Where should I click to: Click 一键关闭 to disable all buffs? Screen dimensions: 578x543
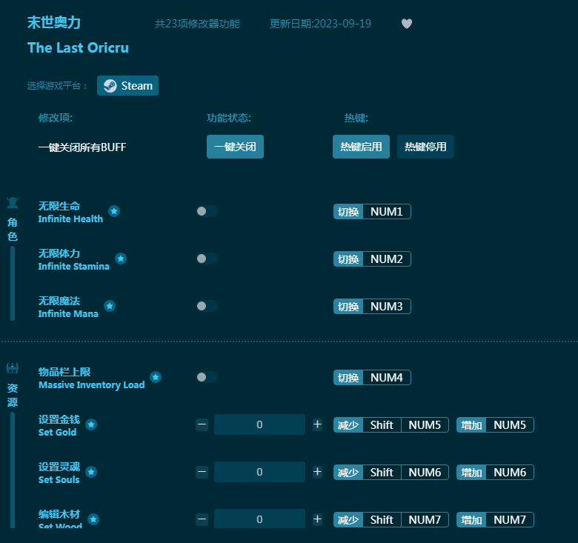[x=235, y=147]
